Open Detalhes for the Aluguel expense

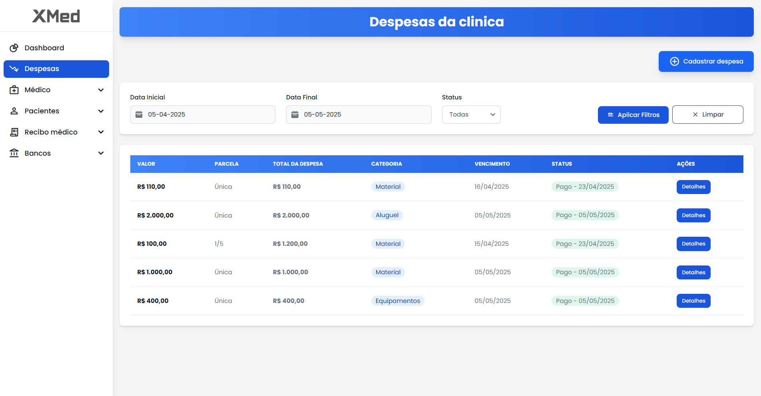(x=693, y=215)
